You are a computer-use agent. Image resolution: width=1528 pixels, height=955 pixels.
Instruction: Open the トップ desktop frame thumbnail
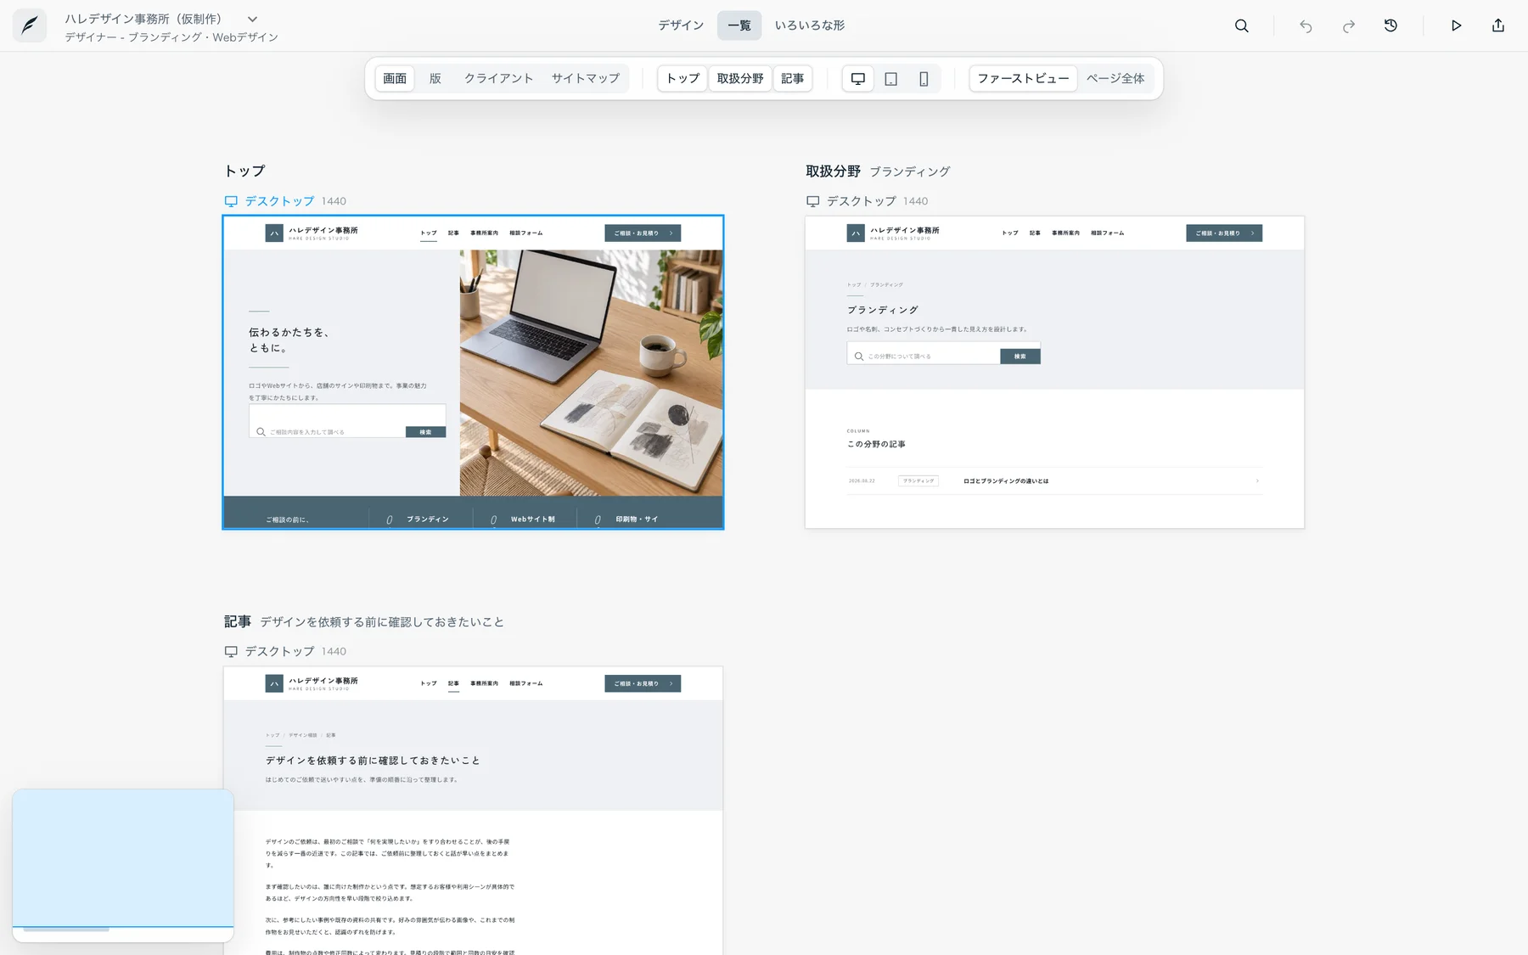(x=473, y=372)
